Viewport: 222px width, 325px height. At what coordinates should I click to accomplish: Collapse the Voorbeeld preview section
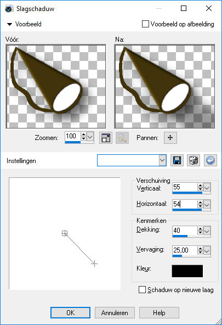(9, 24)
